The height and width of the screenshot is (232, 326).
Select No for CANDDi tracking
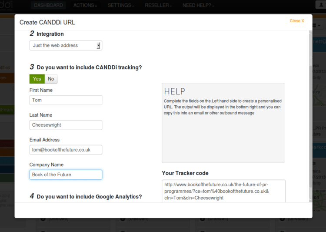tap(51, 79)
